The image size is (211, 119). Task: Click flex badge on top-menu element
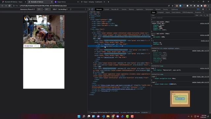(116, 25)
